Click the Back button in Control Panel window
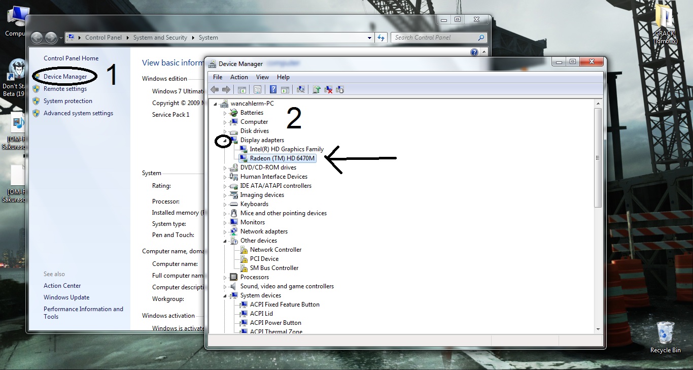This screenshot has width=693, height=370. [37, 38]
